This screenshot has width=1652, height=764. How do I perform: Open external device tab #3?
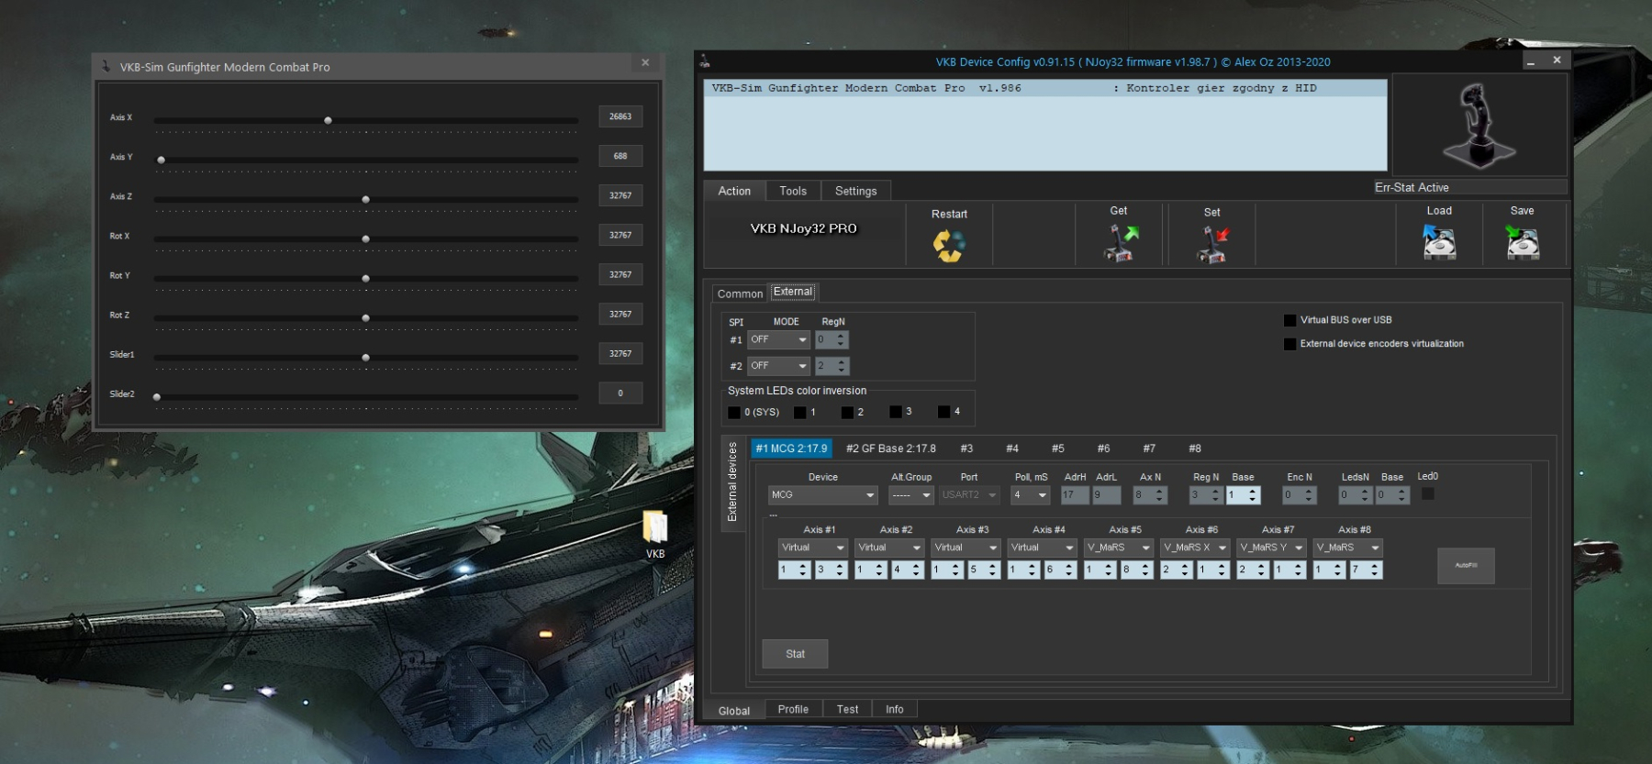coord(966,448)
